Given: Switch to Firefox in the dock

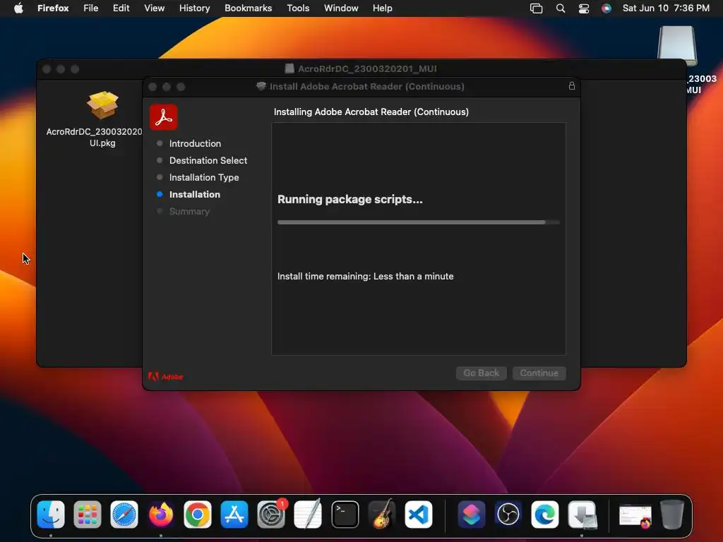Looking at the screenshot, I should click(161, 514).
